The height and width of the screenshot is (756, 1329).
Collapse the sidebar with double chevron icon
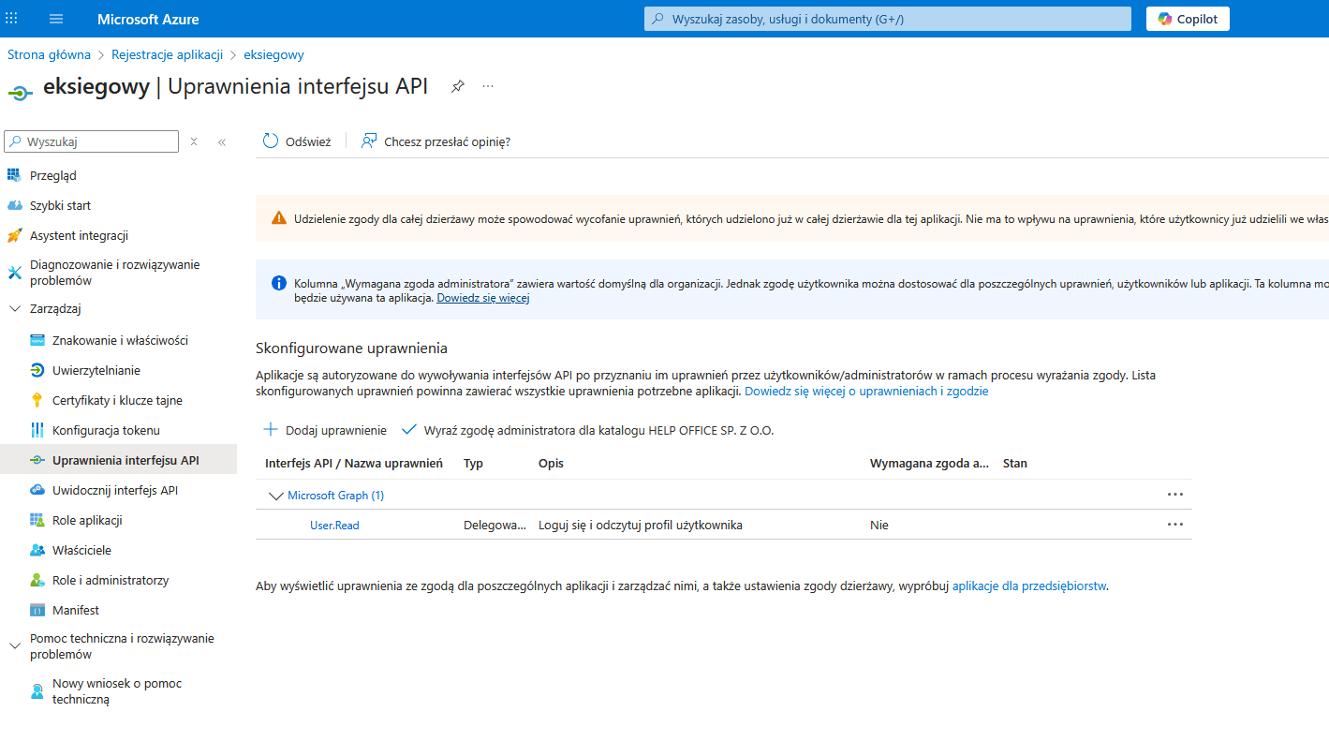(222, 142)
